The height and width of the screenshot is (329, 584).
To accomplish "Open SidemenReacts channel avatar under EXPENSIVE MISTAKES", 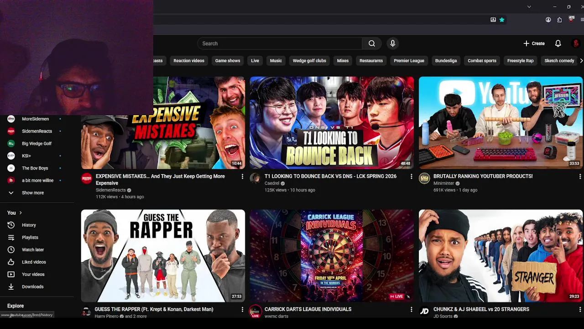I will coord(87,178).
